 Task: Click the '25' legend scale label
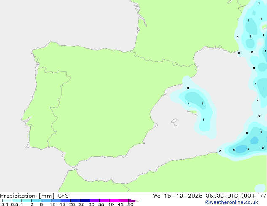click(82, 204)
